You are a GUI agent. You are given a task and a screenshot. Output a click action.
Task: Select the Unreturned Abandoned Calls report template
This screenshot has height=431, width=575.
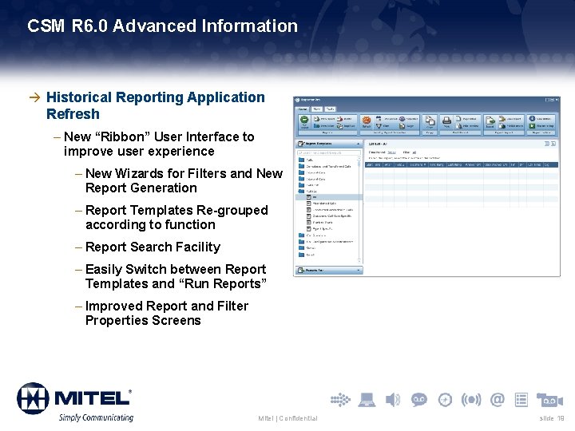pos(330,210)
